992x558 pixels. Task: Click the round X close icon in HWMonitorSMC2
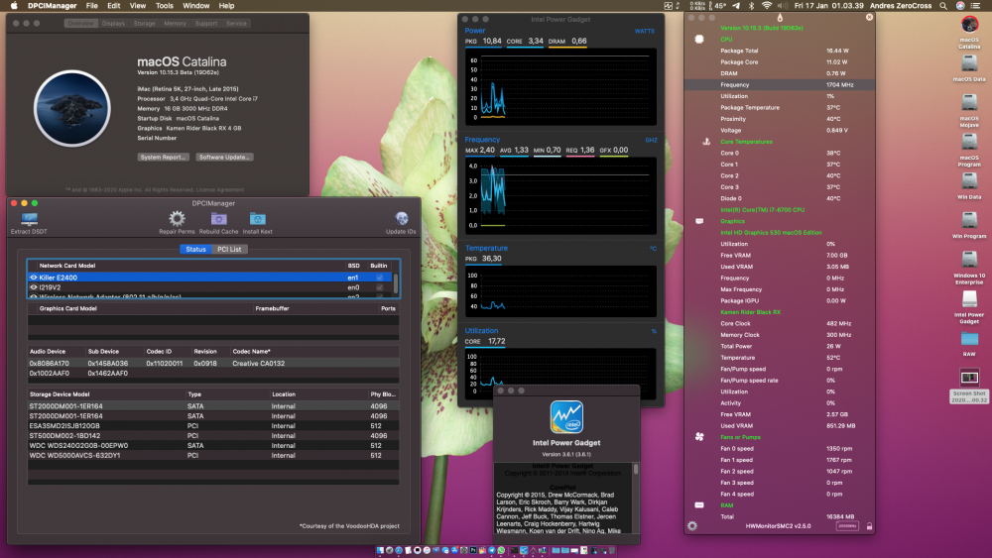pyautogui.click(x=869, y=17)
